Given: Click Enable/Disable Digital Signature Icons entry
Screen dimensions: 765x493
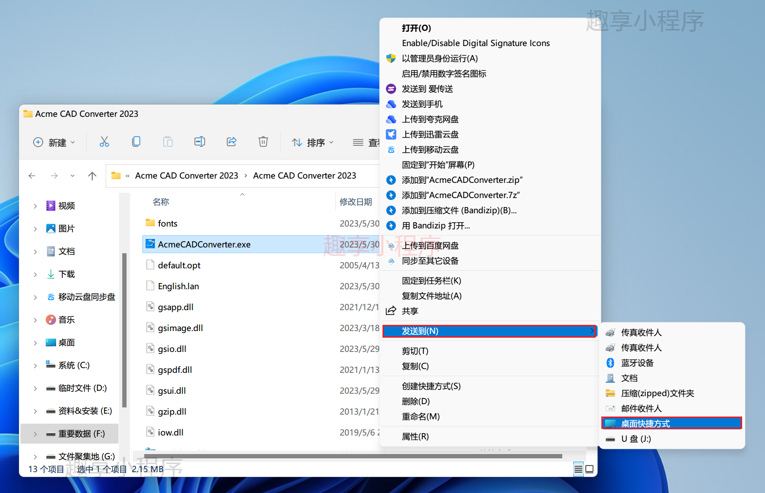Looking at the screenshot, I should click(x=490, y=43).
